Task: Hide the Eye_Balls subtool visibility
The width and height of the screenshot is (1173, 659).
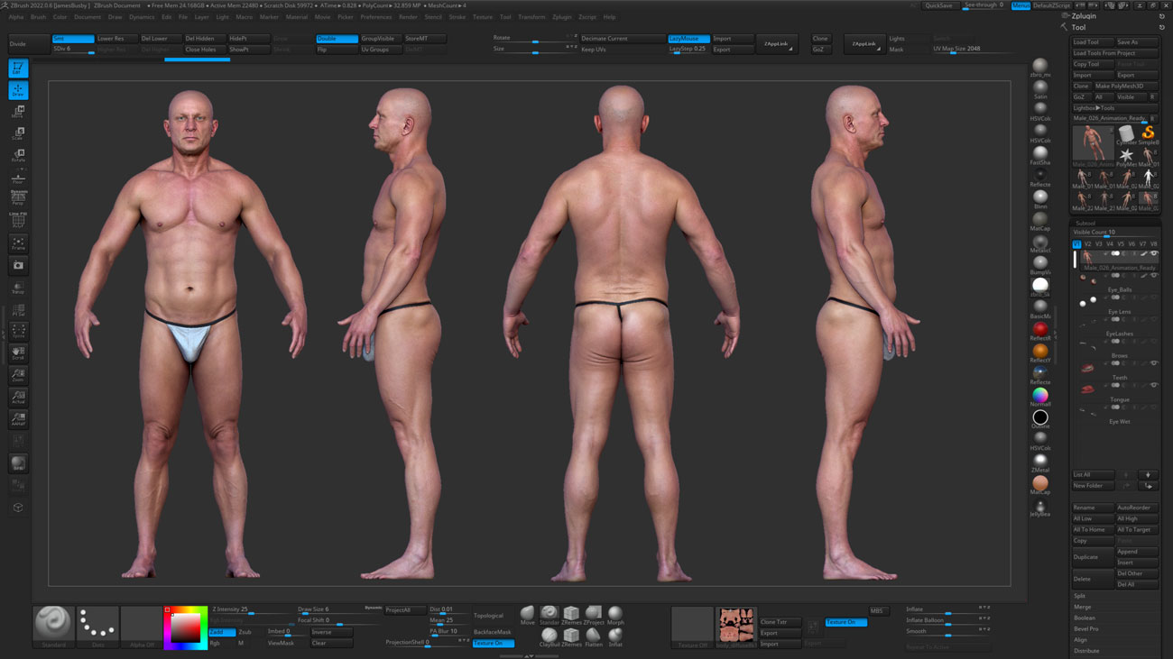Action: (x=1155, y=276)
